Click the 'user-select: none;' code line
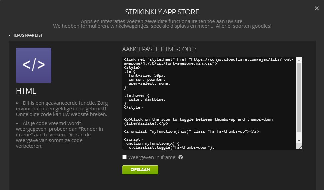This screenshot has height=190, width=324. 149,84
